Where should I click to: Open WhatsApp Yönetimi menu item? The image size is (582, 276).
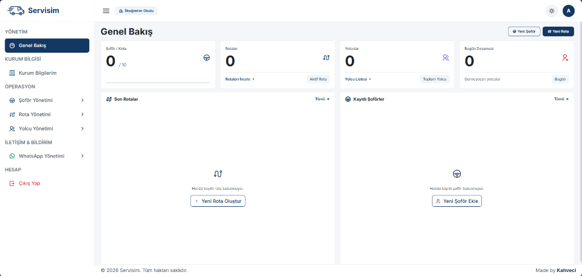[x=47, y=156]
